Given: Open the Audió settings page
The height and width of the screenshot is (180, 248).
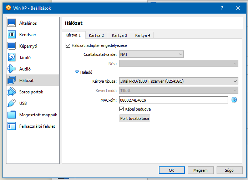Looking at the screenshot, I should (x=25, y=69).
